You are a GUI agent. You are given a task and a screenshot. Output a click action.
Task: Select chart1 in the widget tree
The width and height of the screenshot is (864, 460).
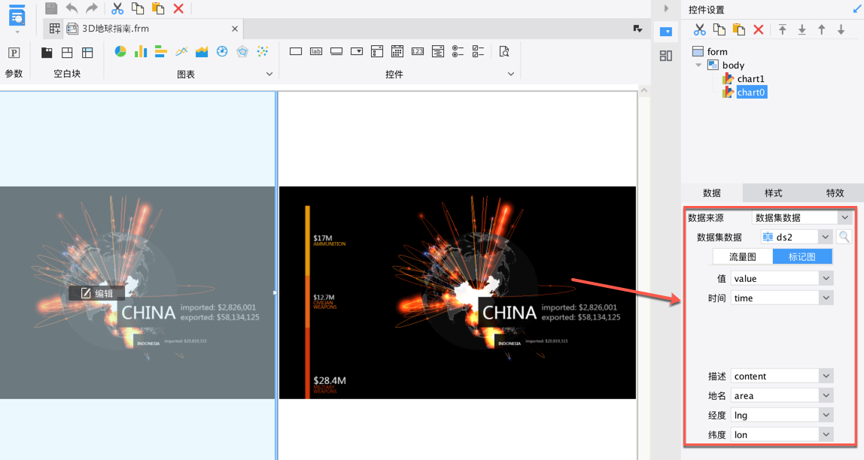[x=750, y=79]
